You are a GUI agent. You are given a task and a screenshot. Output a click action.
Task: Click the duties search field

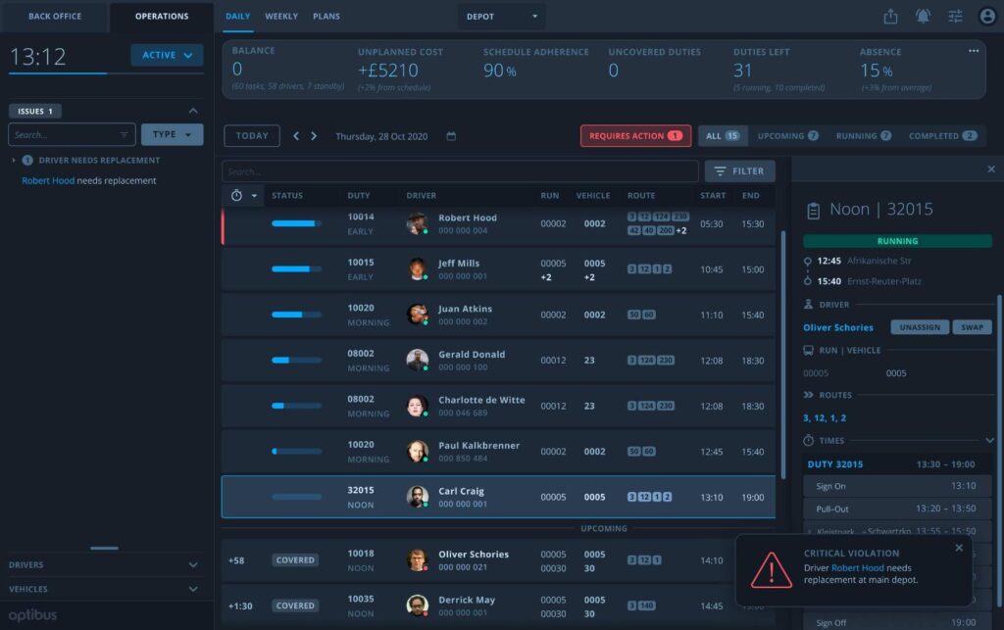[460, 171]
